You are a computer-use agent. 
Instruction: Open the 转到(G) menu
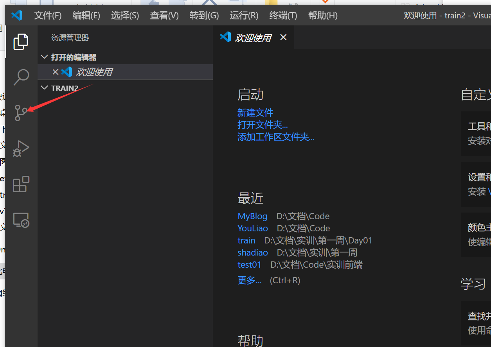pos(204,16)
